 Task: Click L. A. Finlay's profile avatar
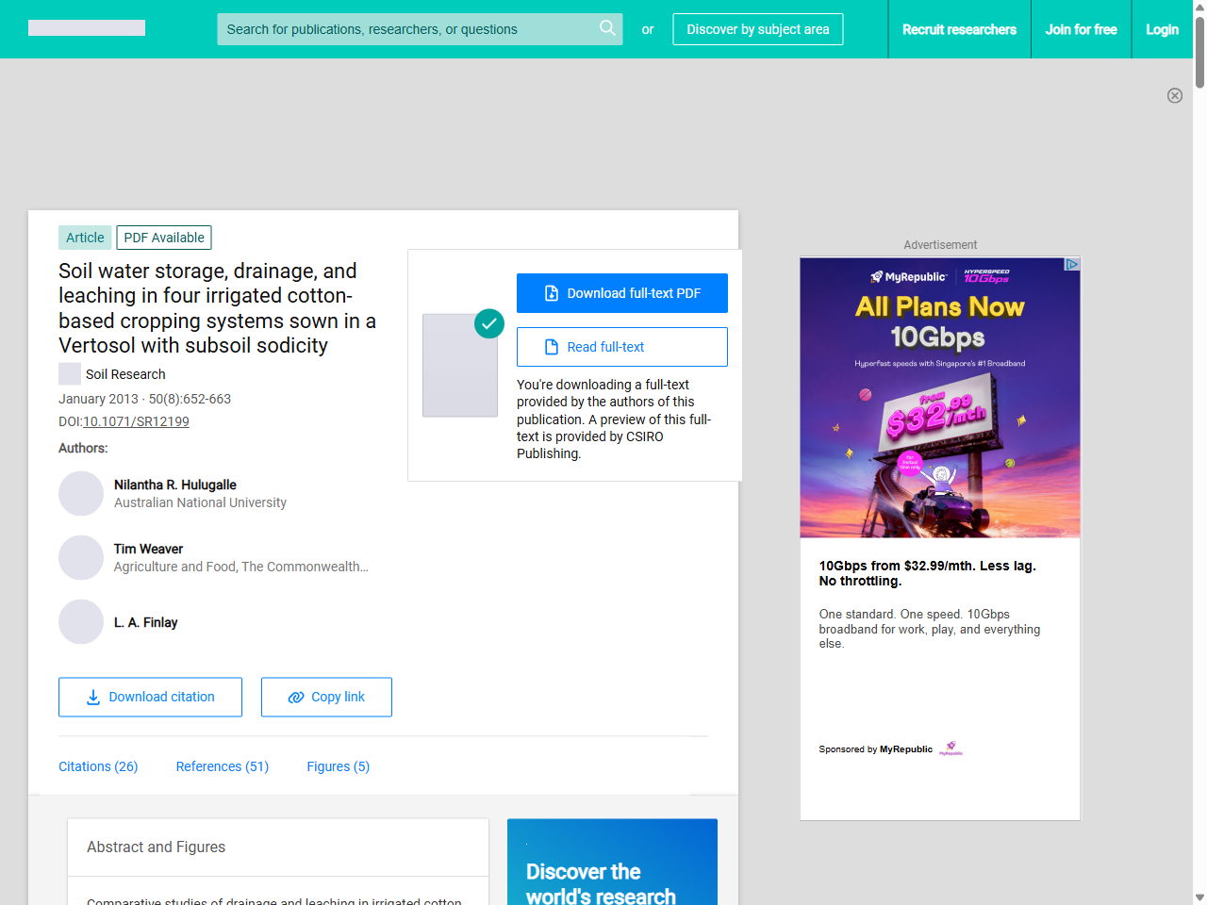point(81,622)
